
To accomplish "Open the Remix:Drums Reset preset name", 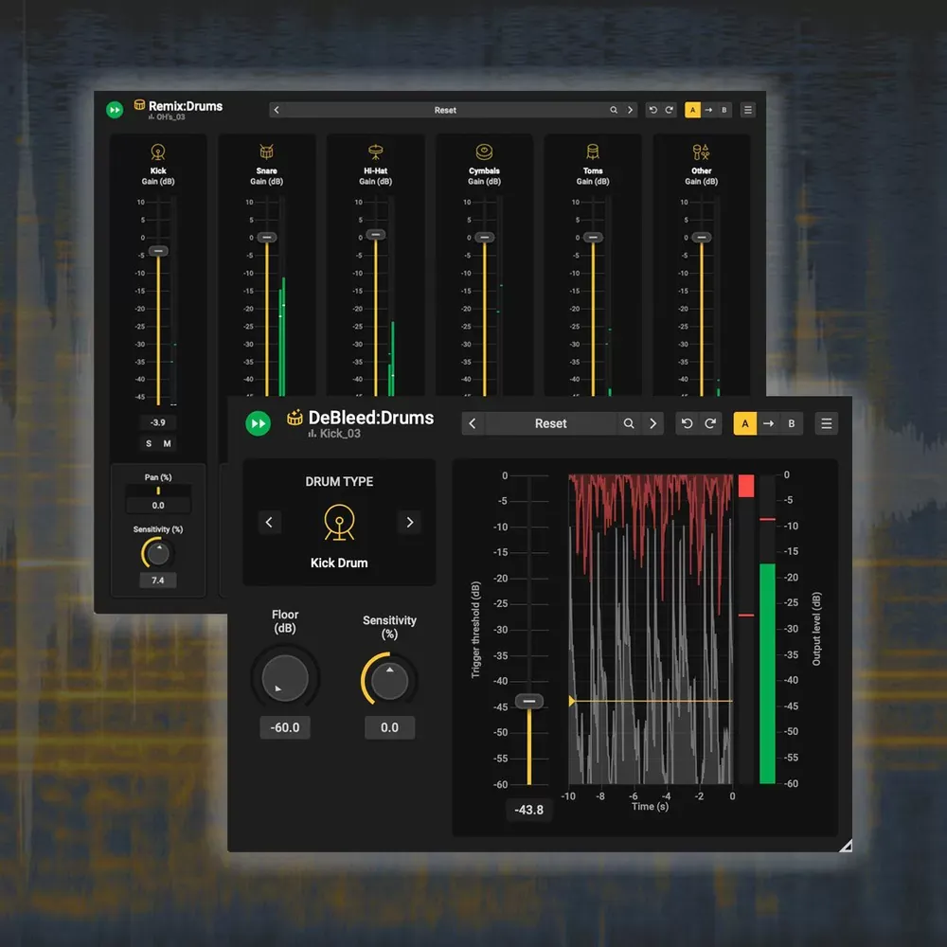I will 445,110.
